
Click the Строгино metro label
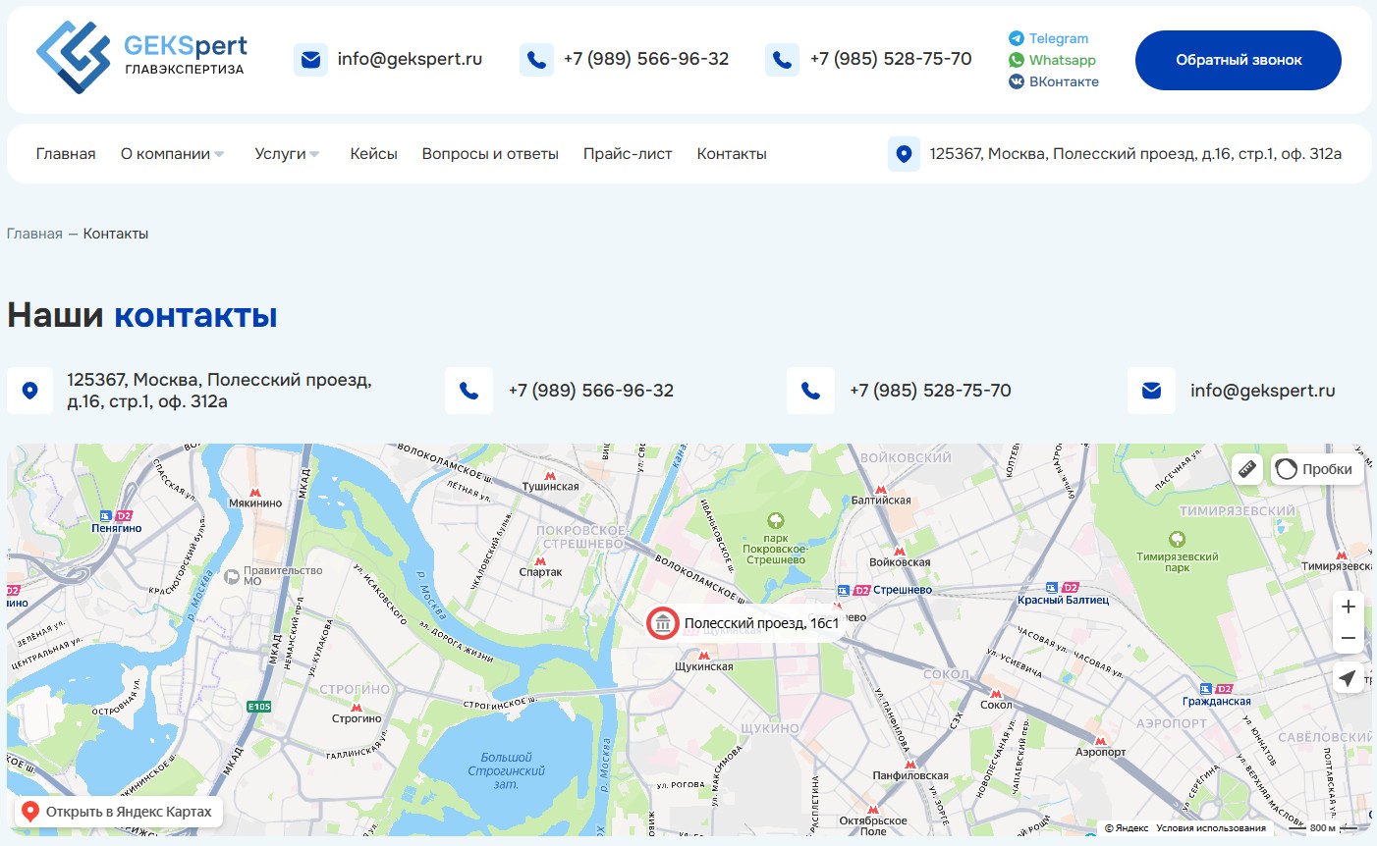[x=357, y=718]
